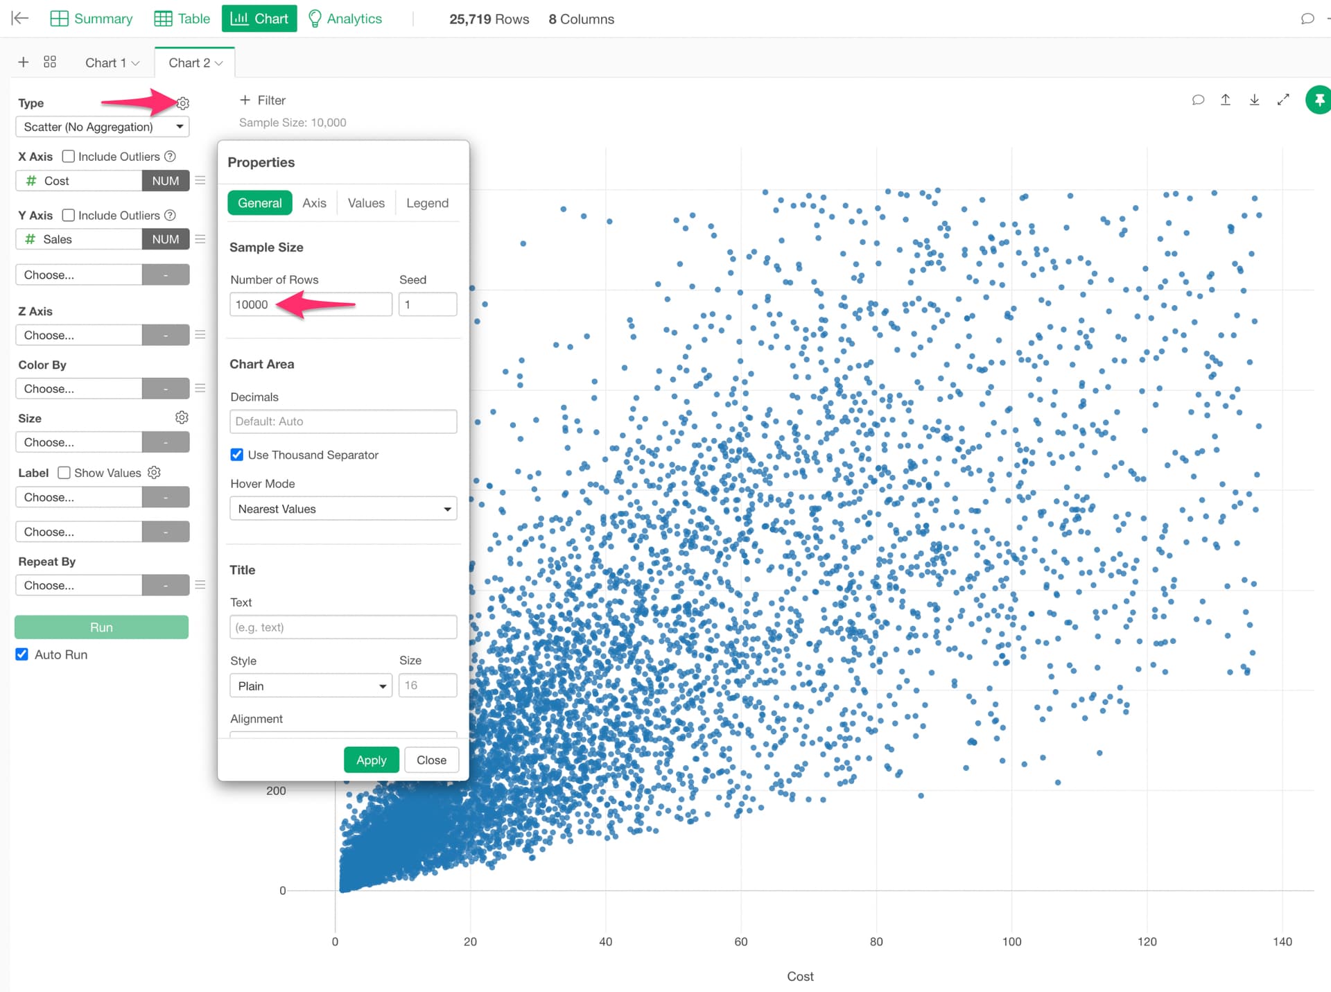The height and width of the screenshot is (992, 1331).
Task: Expand the Hover Mode dropdown
Action: (x=343, y=509)
